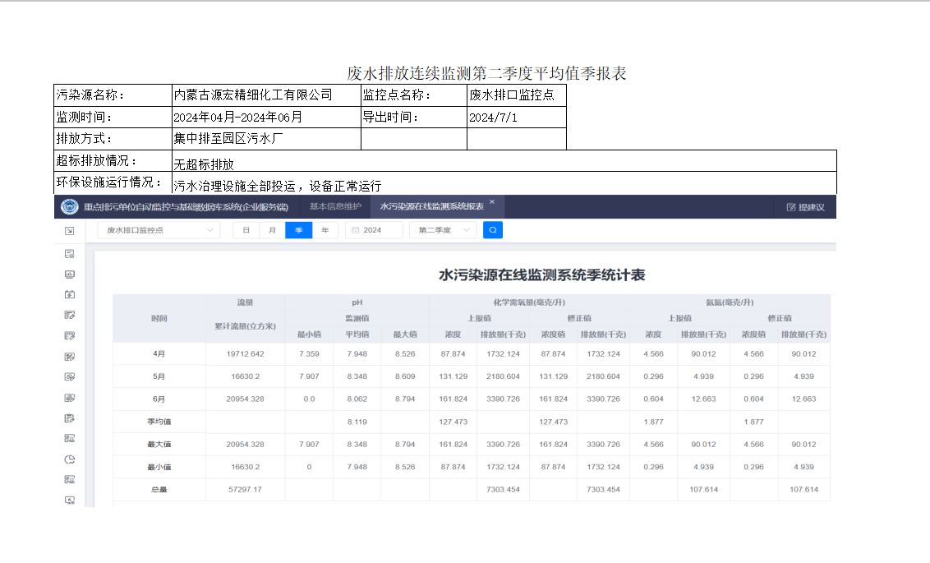Click the 2024 year picker field
Viewport: 930px width, 563px height.
(x=375, y=230)
